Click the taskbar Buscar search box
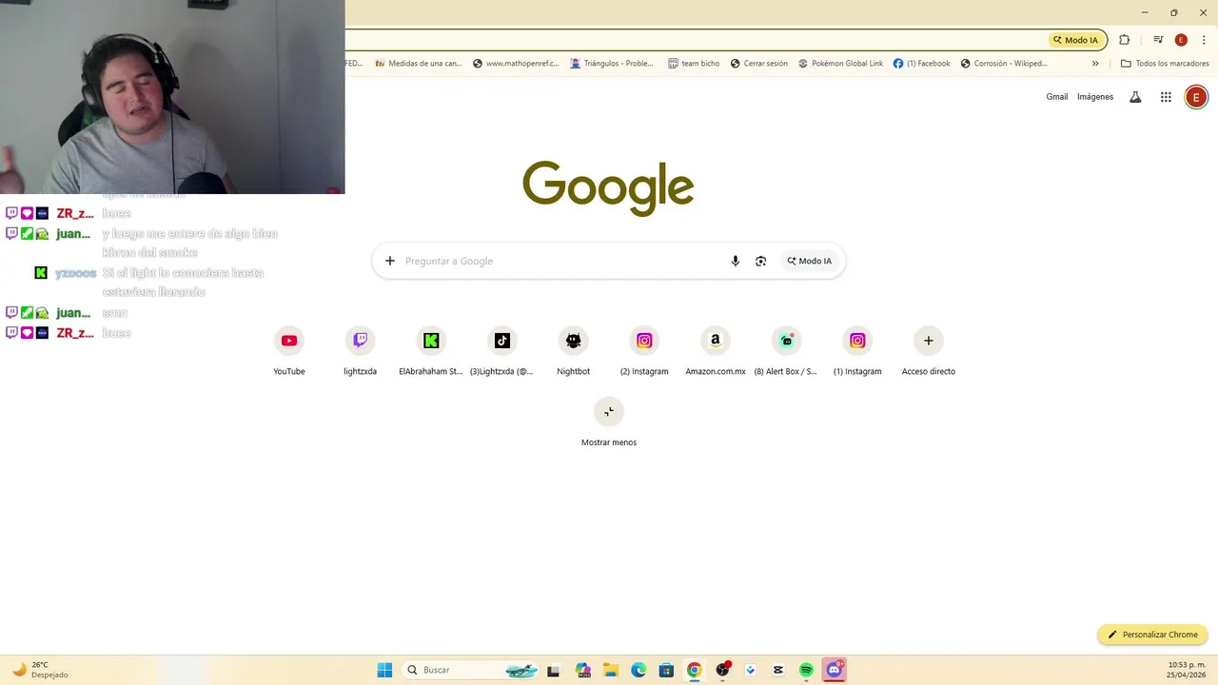This screenshot has width=1218, height=685. (471, 670)
